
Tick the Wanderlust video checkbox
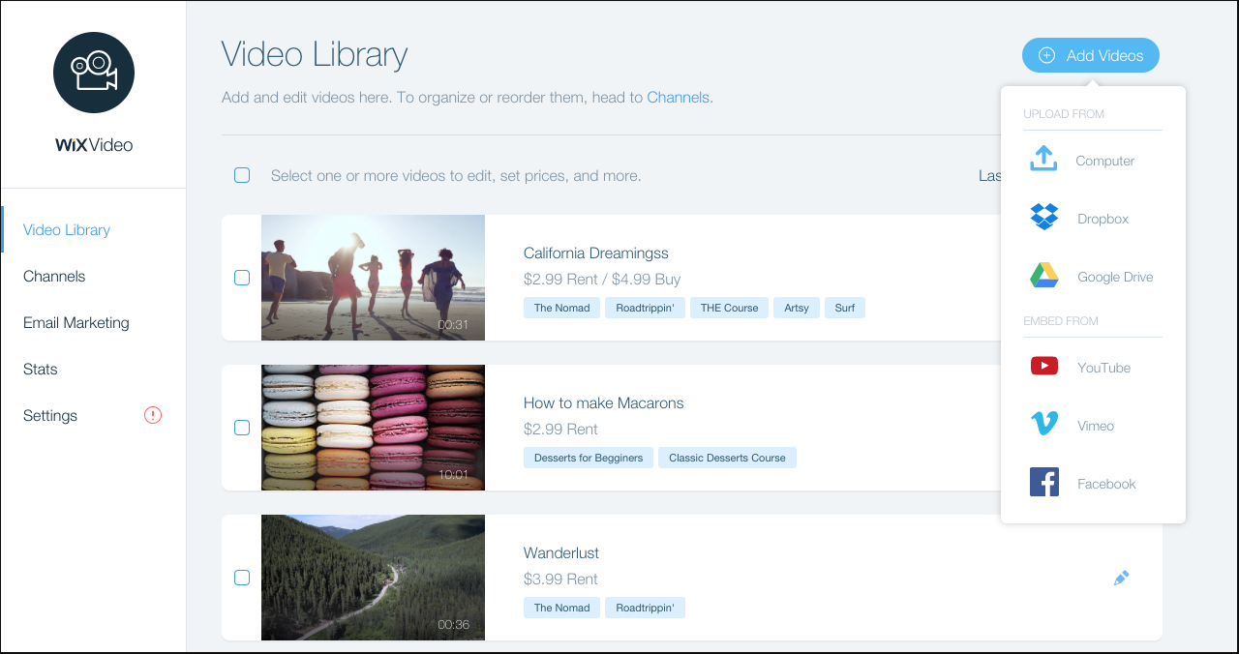point(242,578)
